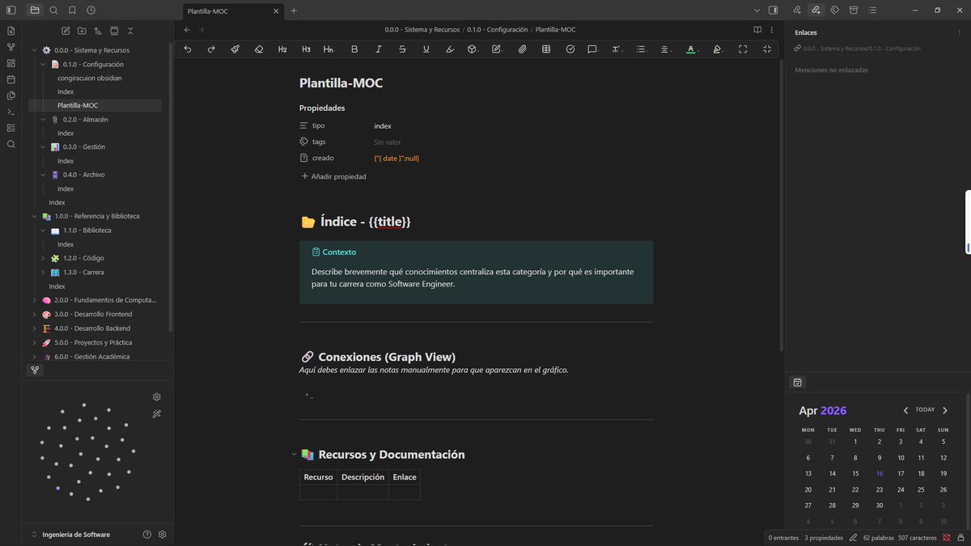Select 4.0.0 - Desarrollo Backend folder
The width and height of the screenshot is (971, 546).
coord(92,328)
